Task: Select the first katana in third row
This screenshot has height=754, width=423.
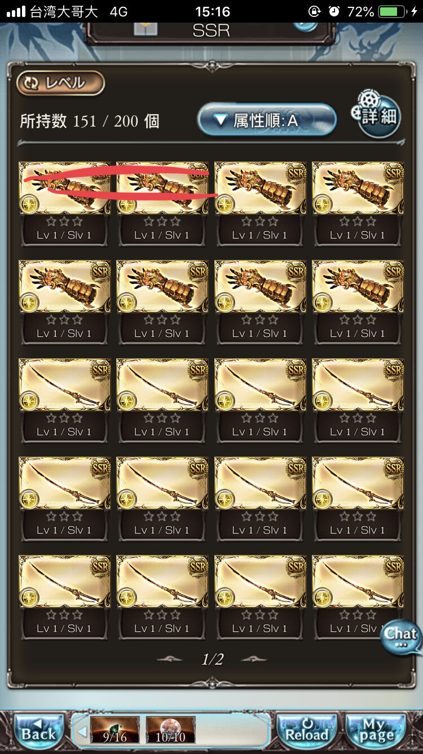Action: 65,401
